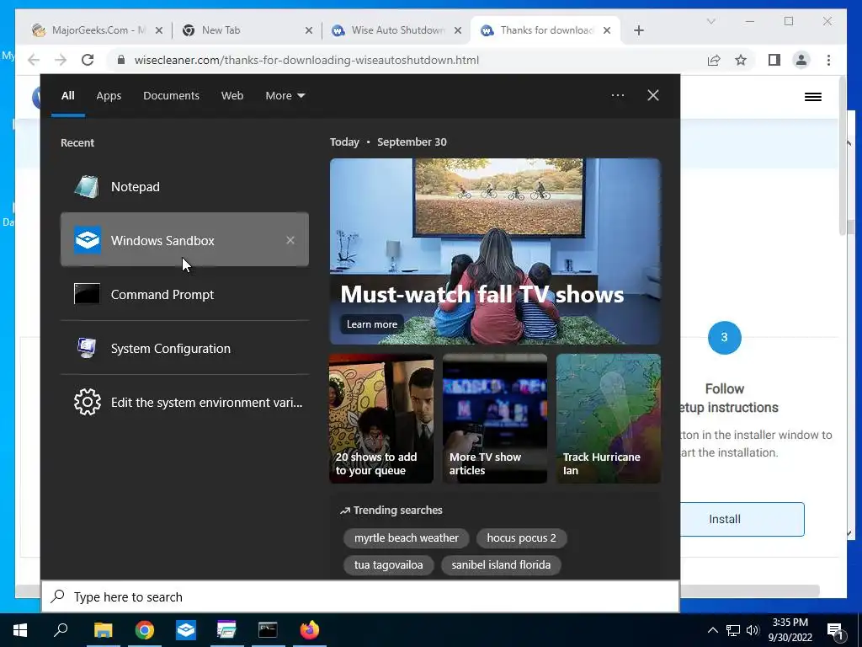The width and height of the screenshot is (862, 647).
Task: Click the taskbar search magnifier icon
Action: pyautogui.click(x=61, y=630)
